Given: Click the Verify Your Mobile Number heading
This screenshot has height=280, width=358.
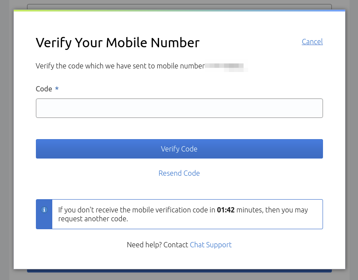Looking at the screenshot, I should 117,42.
